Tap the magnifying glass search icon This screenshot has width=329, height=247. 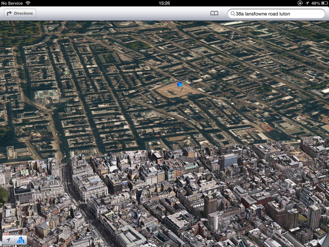(x=233, y=14)
